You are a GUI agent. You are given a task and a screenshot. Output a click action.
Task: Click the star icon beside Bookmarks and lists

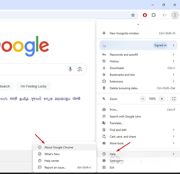104,74
